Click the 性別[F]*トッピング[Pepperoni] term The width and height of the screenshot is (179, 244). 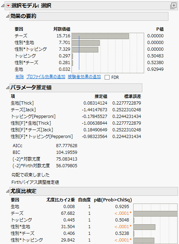pos(42,137)
